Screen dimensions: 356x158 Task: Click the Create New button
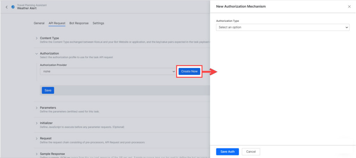(x=189, y=71)
